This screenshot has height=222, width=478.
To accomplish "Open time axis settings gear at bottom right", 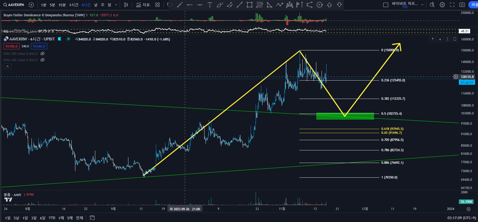I will pyautogui.click(x=469, y=209).
